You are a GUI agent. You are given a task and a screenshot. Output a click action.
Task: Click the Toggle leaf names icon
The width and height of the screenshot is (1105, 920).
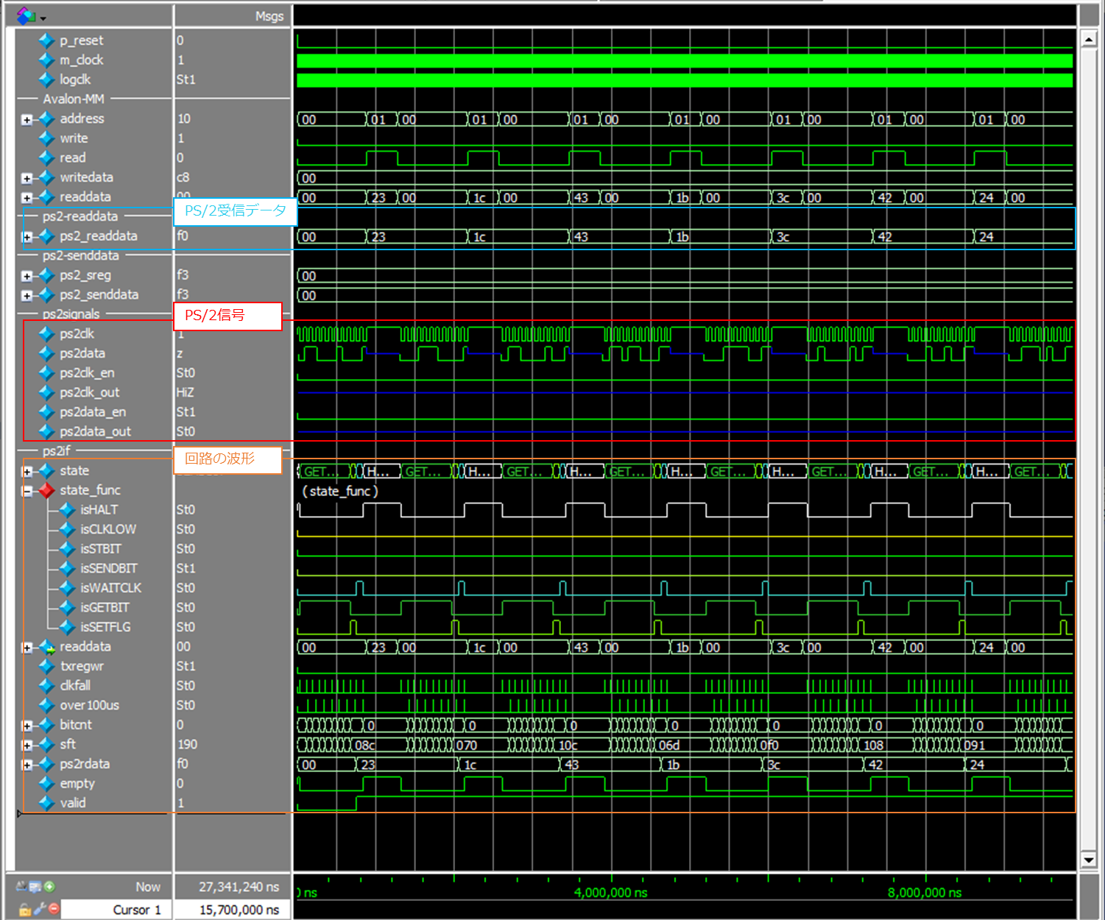(21, 887)
